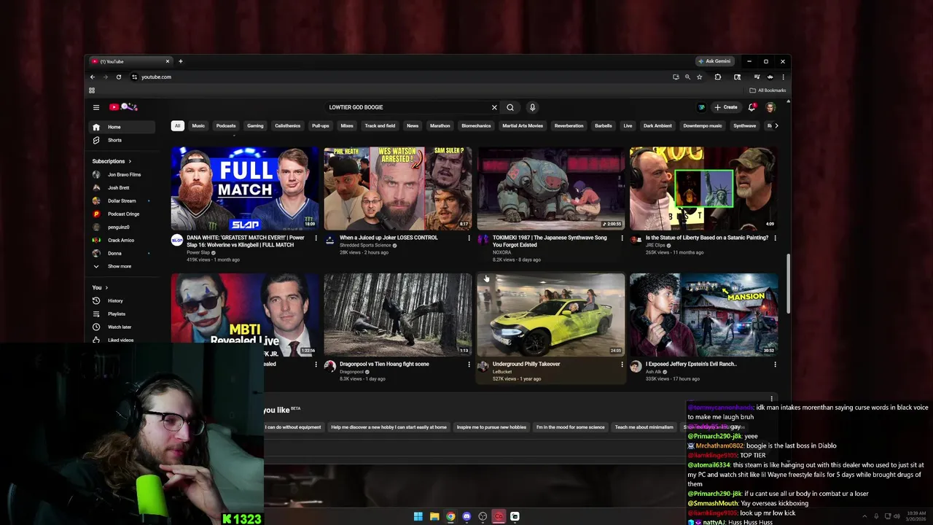Click the Shredded Sports Science channel name
The image size is (933, 525).
point(365,245)
